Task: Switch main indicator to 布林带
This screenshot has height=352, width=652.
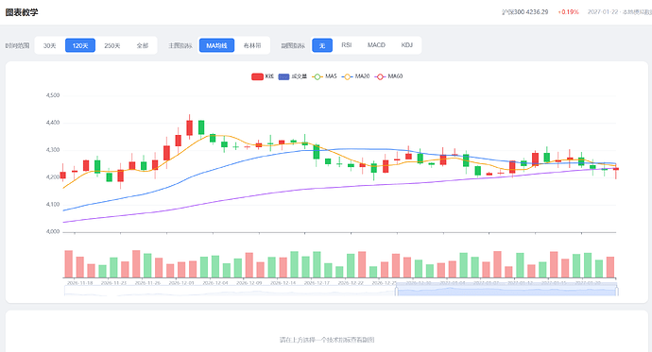Action: 252,45
